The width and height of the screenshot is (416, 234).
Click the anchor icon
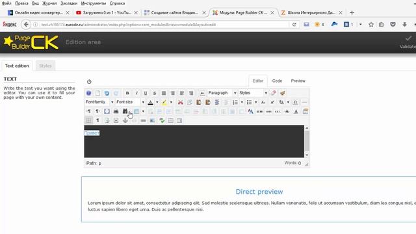click(x=125, y=120)
